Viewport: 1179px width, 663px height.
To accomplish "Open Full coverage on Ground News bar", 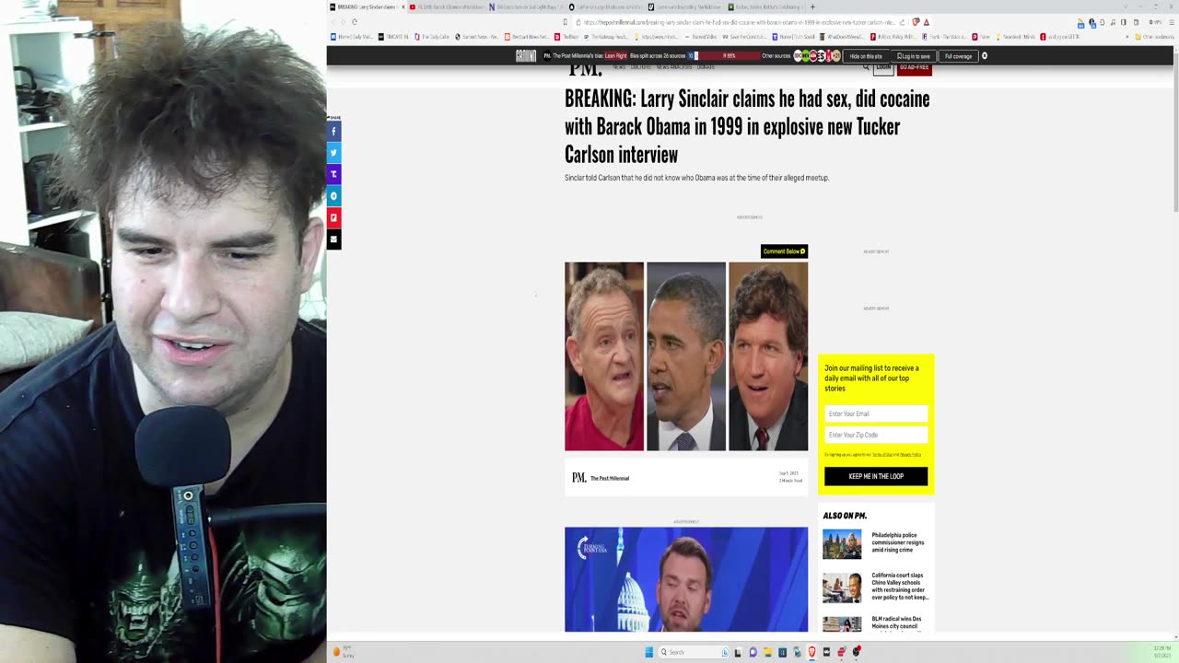I will pyautogui.click(x=958, y=56).
